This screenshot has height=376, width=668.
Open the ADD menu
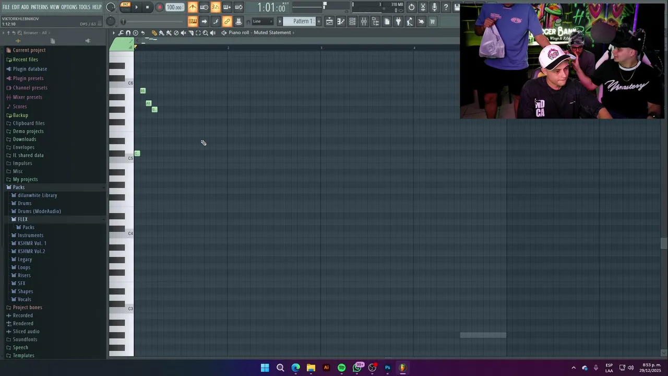(x=25, y=7)
